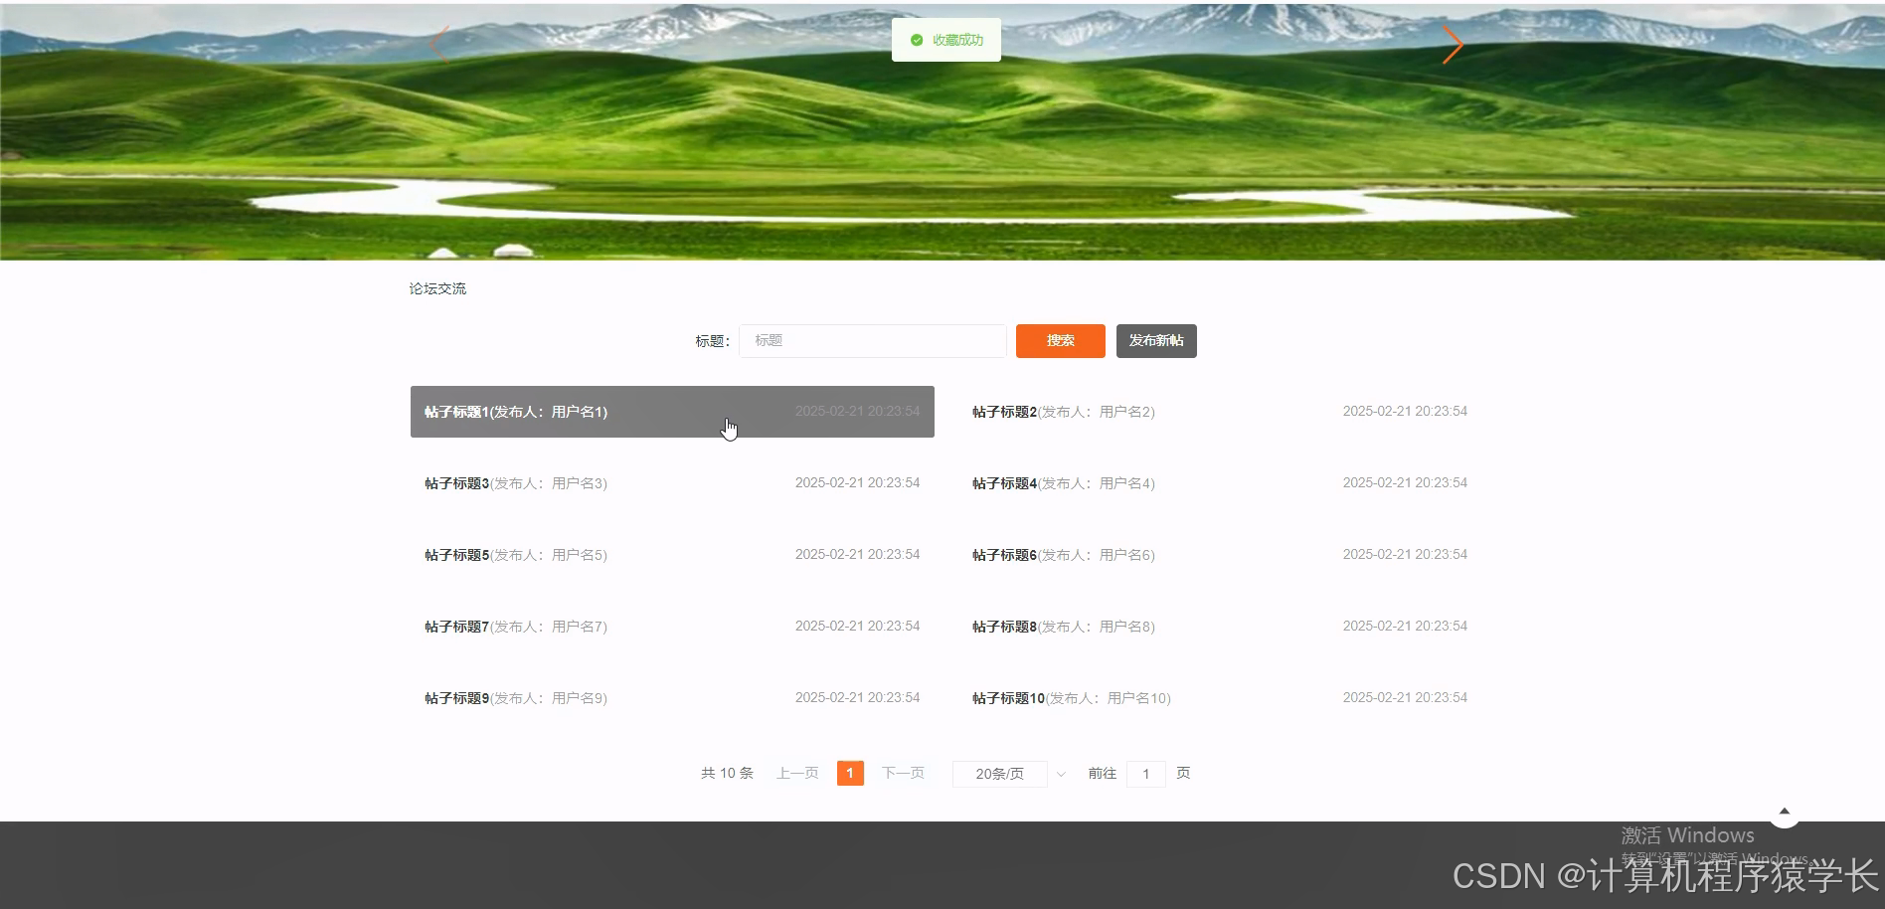Viewport: 1885px width, 909px height.
Task: Click 下一页 pagination control
Action: pyautogui.click(x=902, y=773)
